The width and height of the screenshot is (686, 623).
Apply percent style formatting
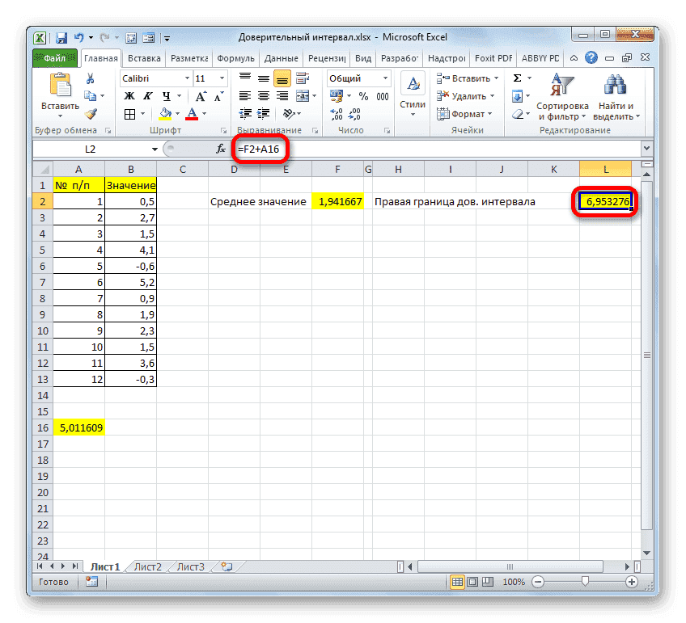(x=362, y=95)
